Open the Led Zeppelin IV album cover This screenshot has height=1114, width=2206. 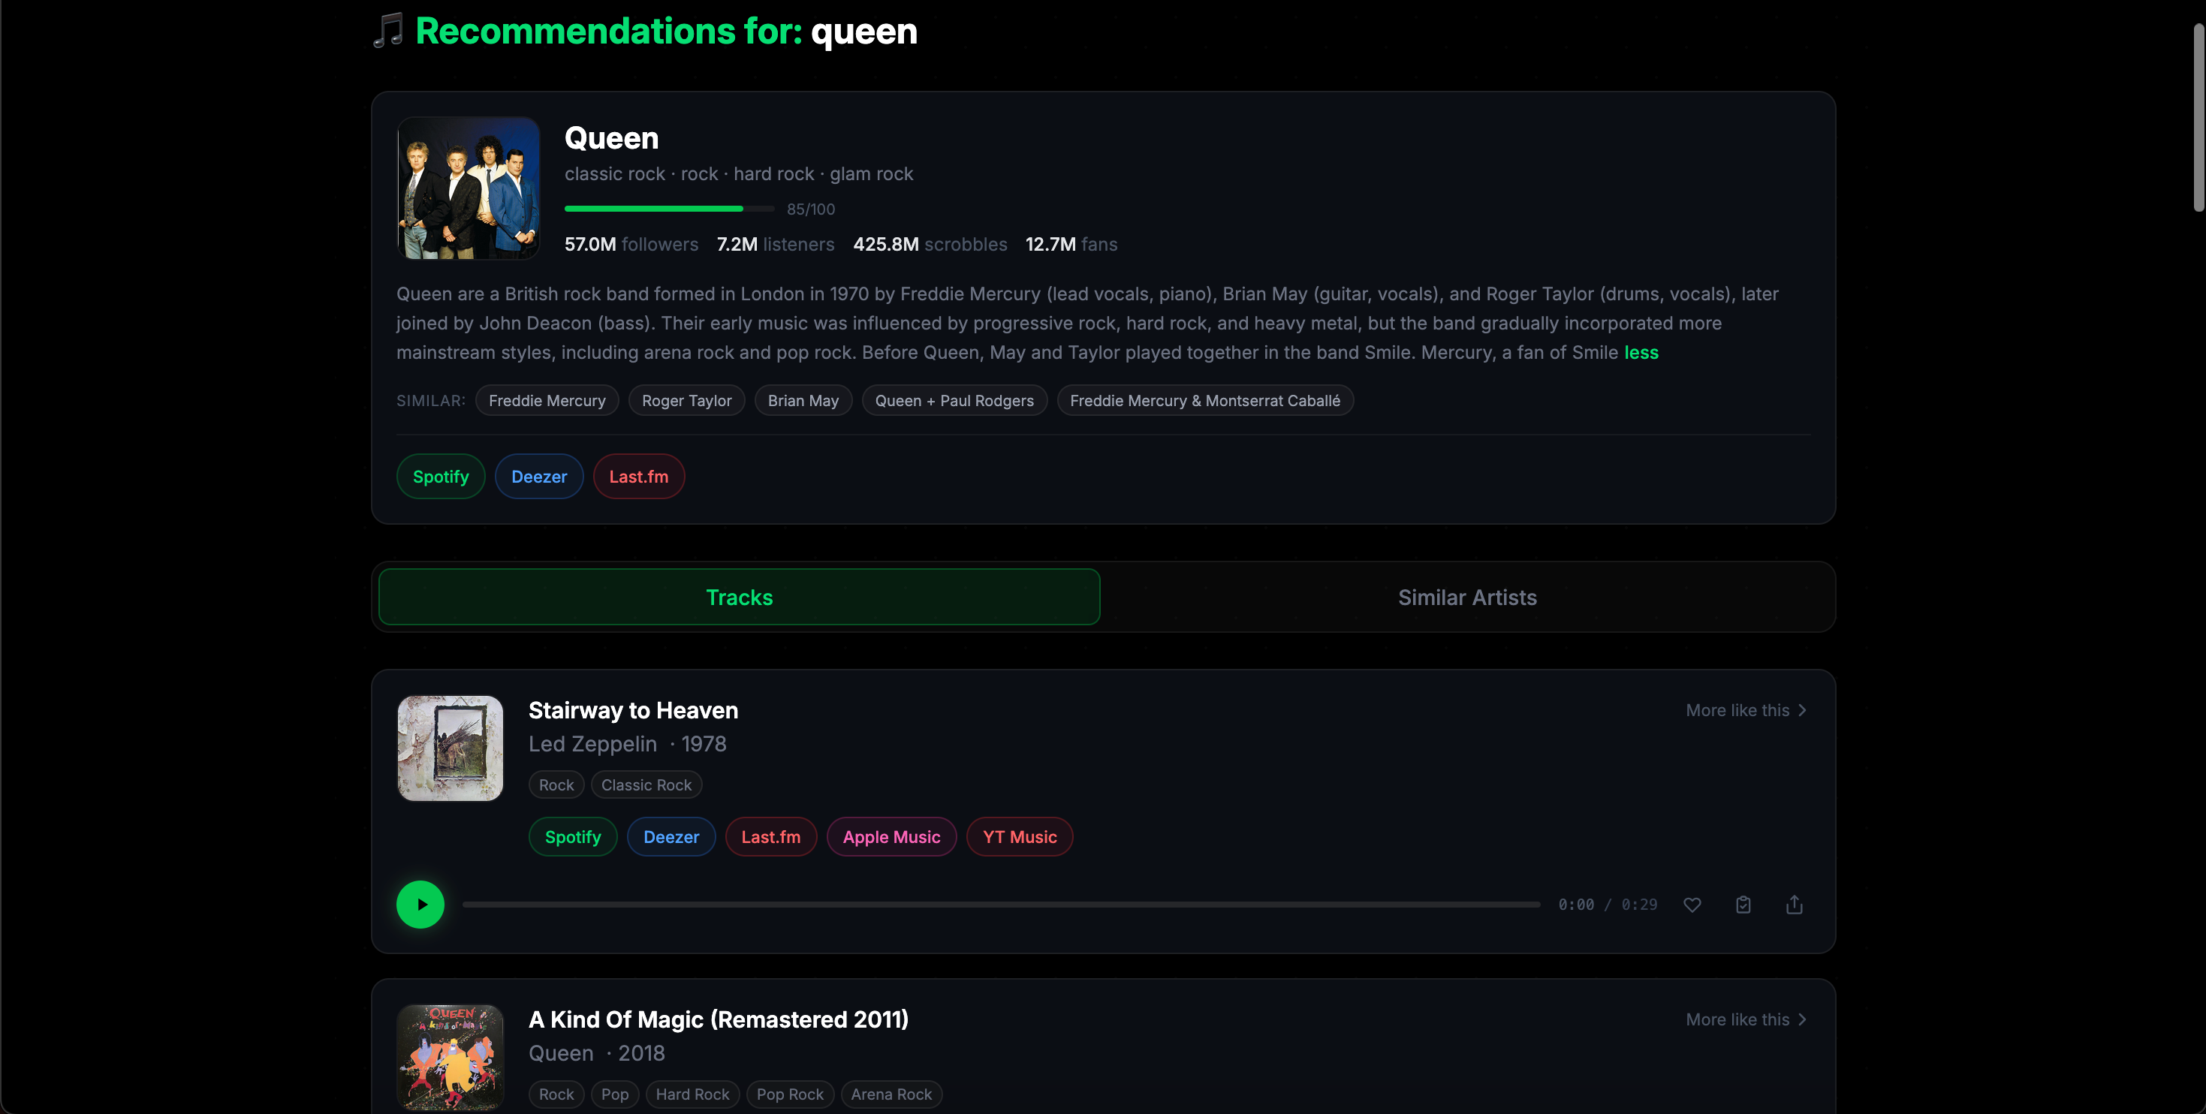(450, 748)
